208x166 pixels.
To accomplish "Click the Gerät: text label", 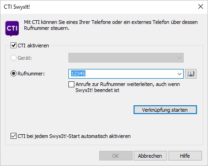I will [x=25, y=58].
